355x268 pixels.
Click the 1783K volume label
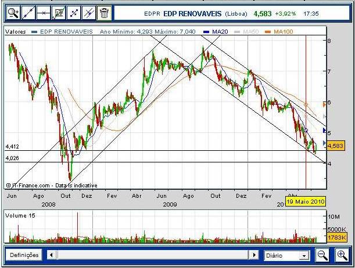click(336, 237)
